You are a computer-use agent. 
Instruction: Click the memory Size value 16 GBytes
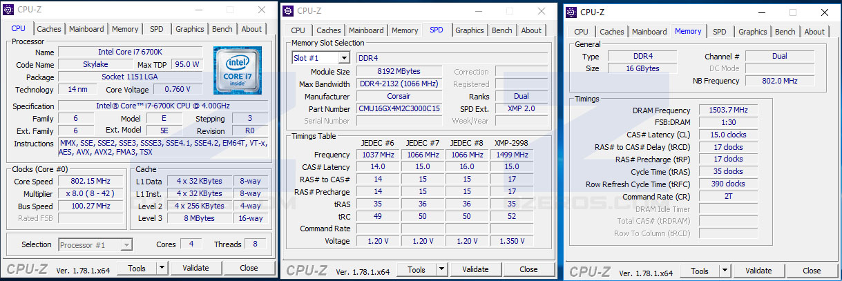point(642,69)
